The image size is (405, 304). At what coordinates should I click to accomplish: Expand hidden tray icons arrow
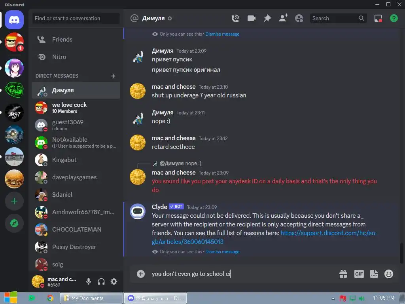[333, 298]
